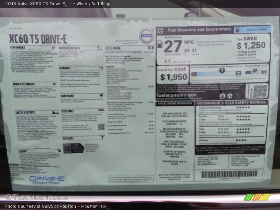Click the middle agency seal near fueleconomy.gov
The height and width of the screenshot is (210, 280).
(230, 96)
